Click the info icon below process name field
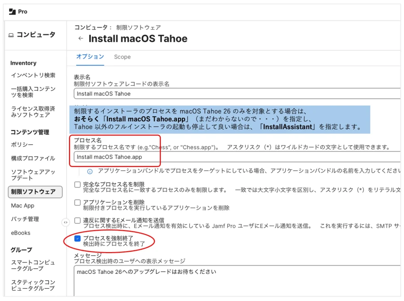 90,171
